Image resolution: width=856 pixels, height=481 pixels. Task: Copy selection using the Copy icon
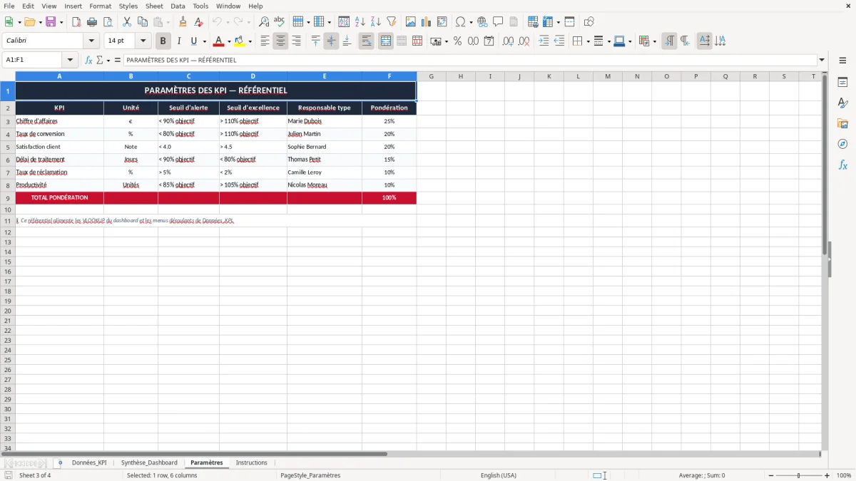click(143, 22)
